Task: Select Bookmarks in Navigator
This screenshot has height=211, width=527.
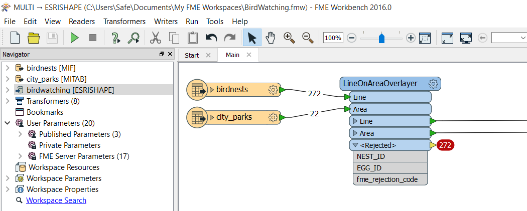Action: (x=45, y=112)
